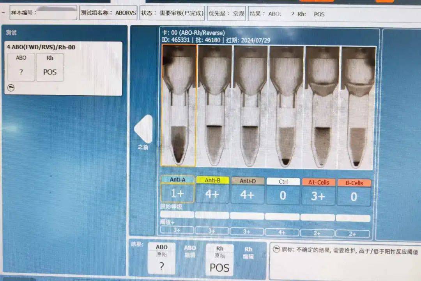
Task: Click the Ctrl 0 grade cell
Action: coord(283,195)
